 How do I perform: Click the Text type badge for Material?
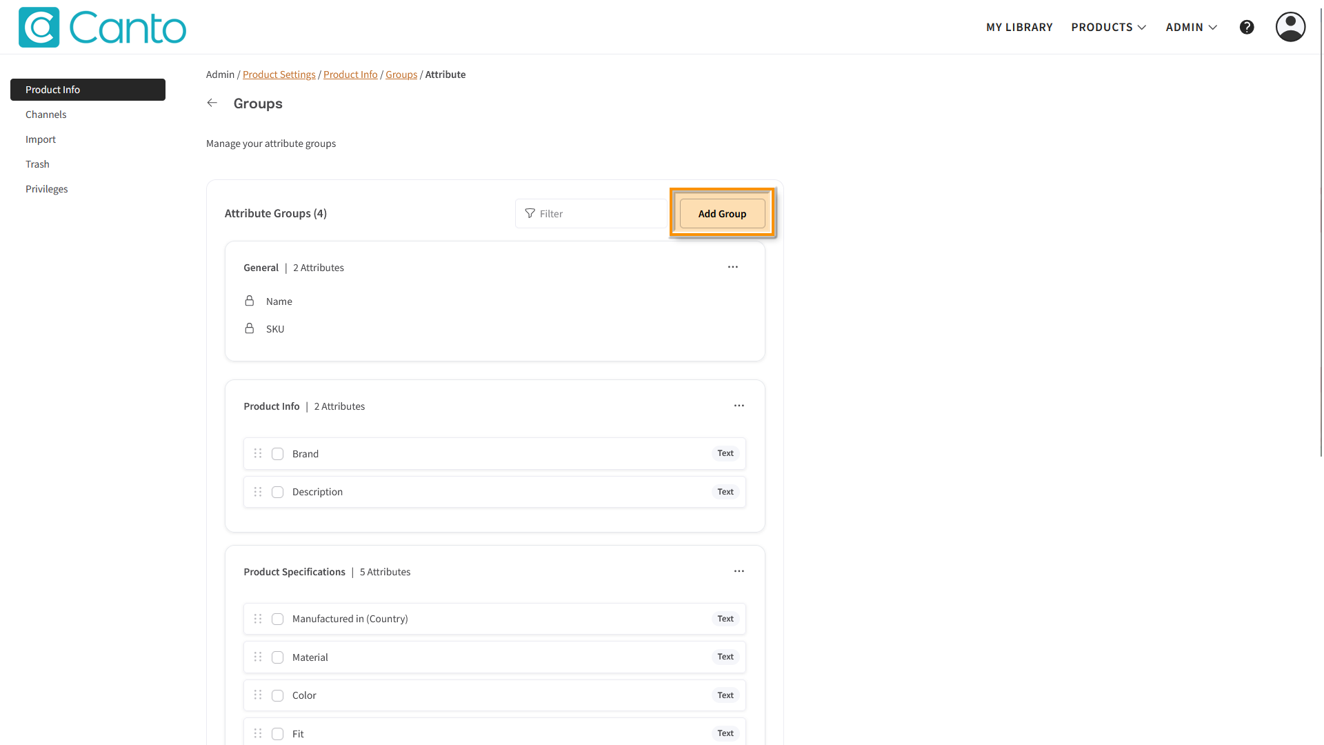pyautogui.click(x=725, y=657)
